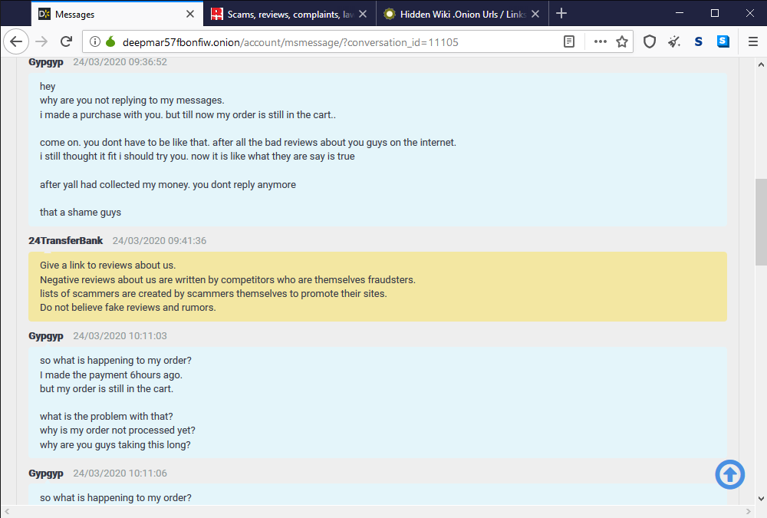Open page actions three-dot menu
Screen dimensions: 767x518
click(601, 41)
